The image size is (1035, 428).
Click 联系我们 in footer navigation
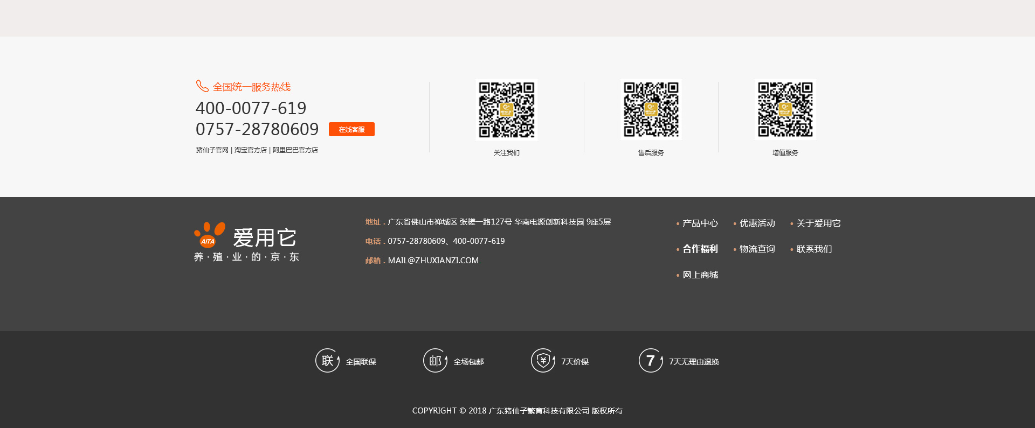[x=814, y=249]
